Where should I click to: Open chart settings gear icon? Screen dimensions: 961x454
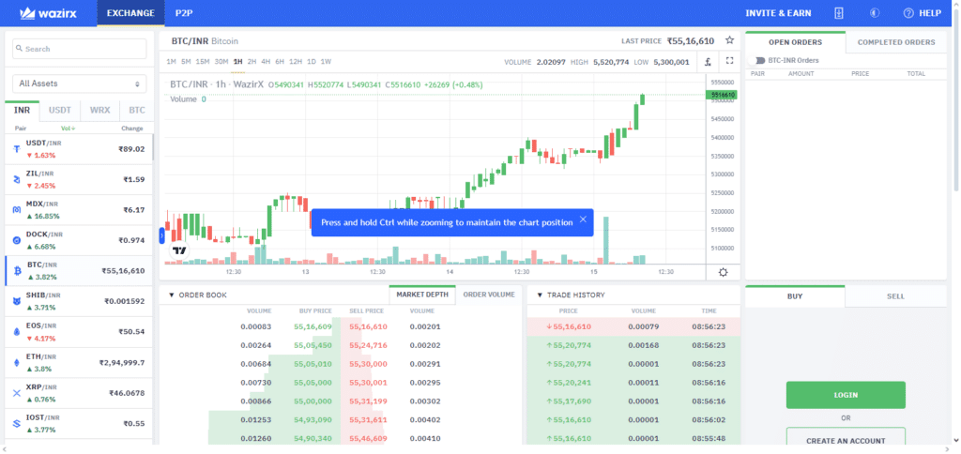coord(723,273)
